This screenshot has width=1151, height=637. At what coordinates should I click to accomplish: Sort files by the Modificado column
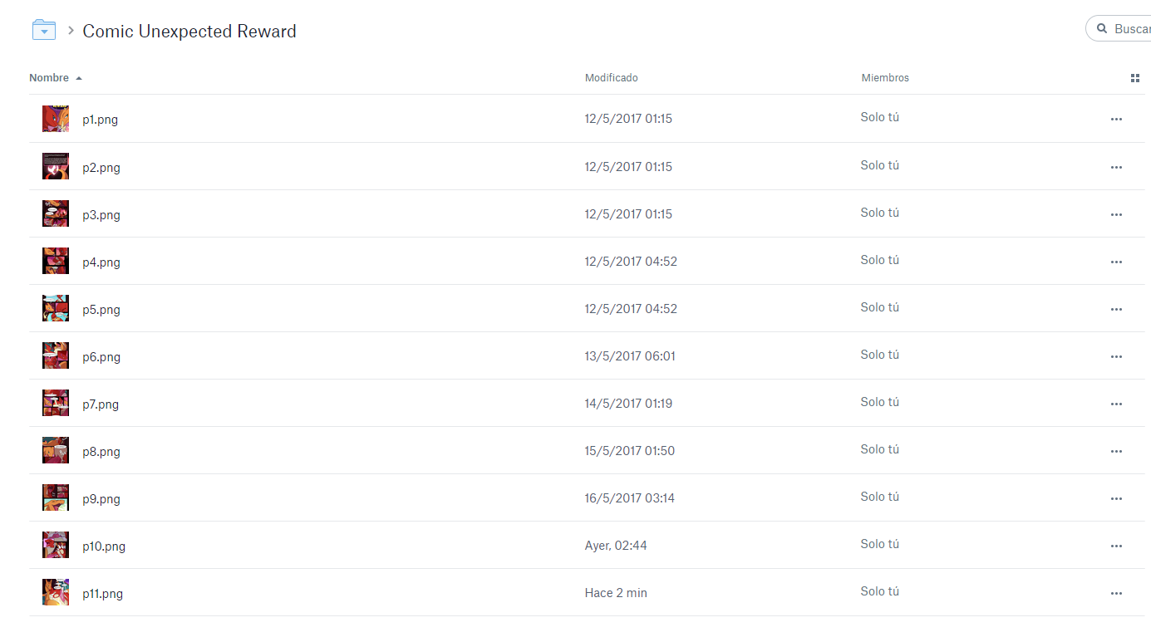tap(611, 78)
